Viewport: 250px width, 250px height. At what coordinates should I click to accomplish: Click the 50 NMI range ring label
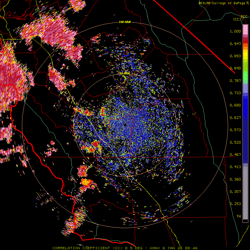125,74
